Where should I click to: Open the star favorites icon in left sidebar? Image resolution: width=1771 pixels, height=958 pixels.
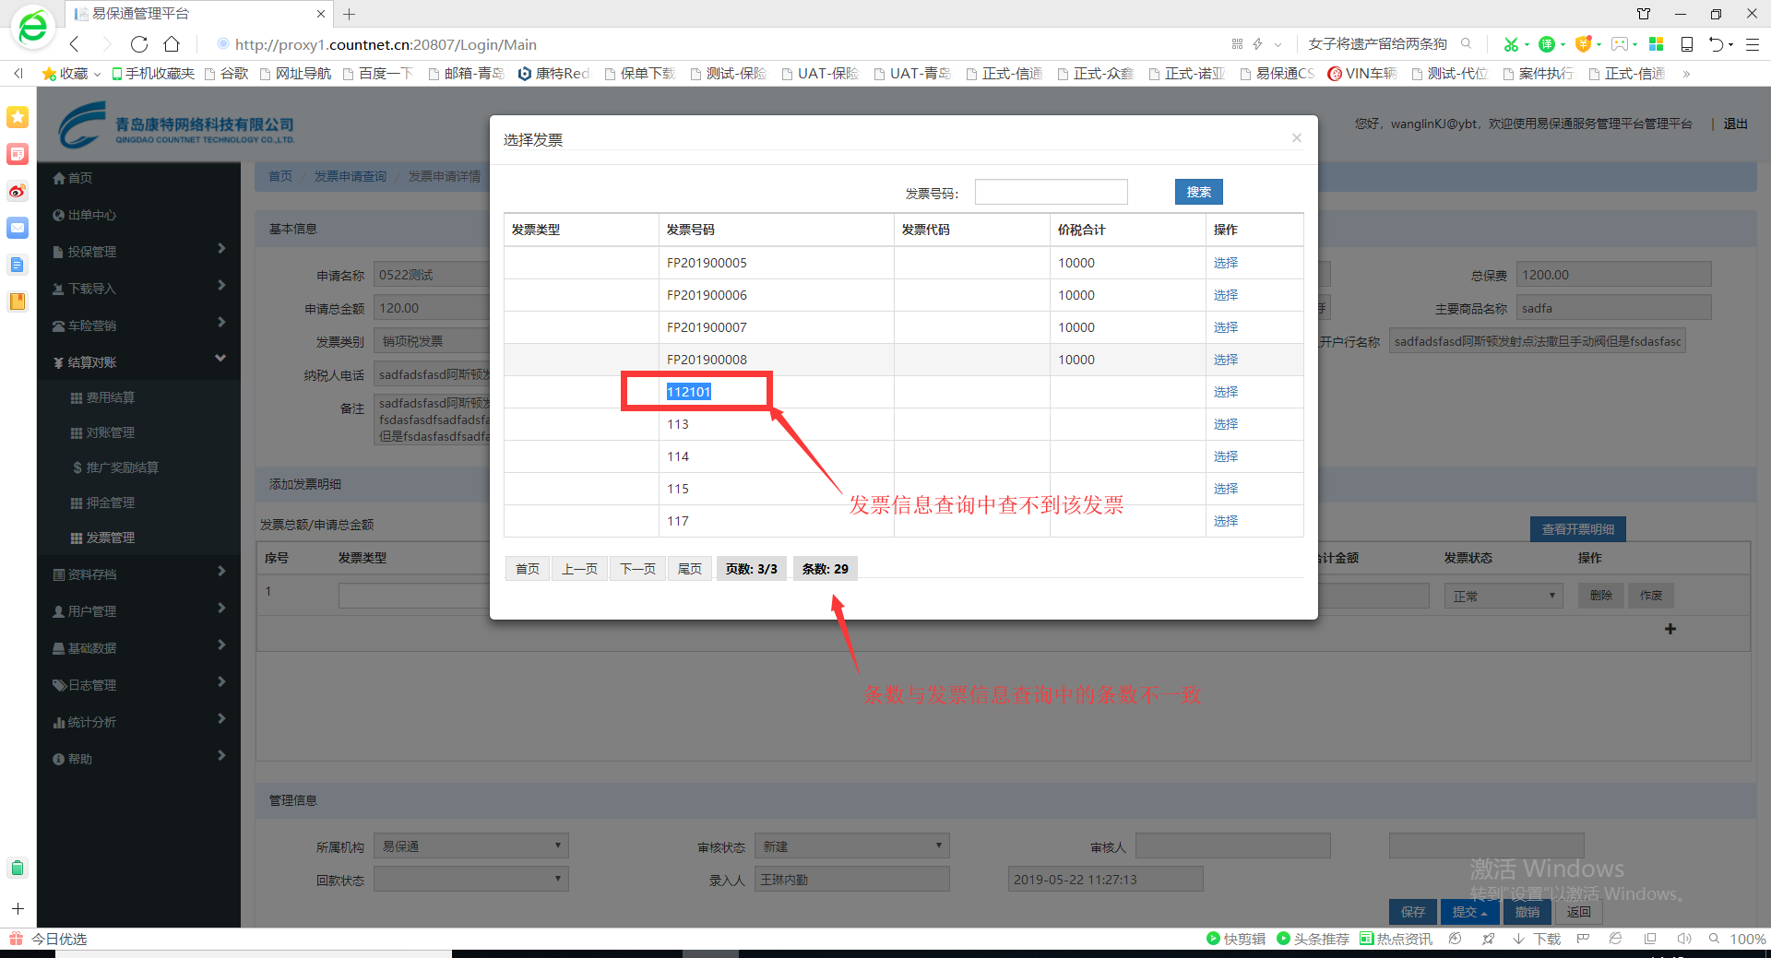click(x=18, y=117)
